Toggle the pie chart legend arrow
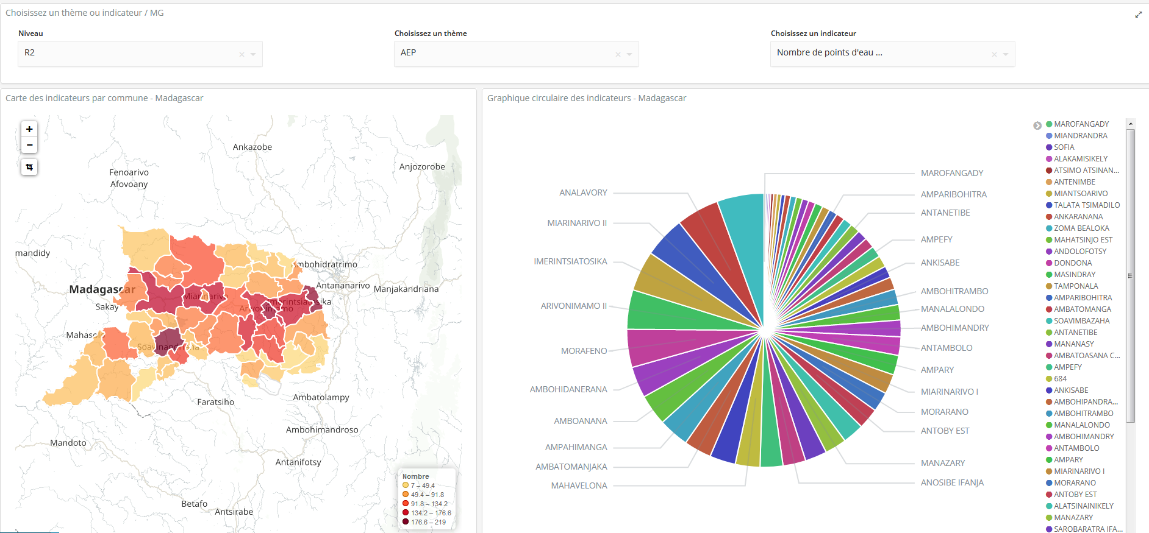 point(1037,125)
